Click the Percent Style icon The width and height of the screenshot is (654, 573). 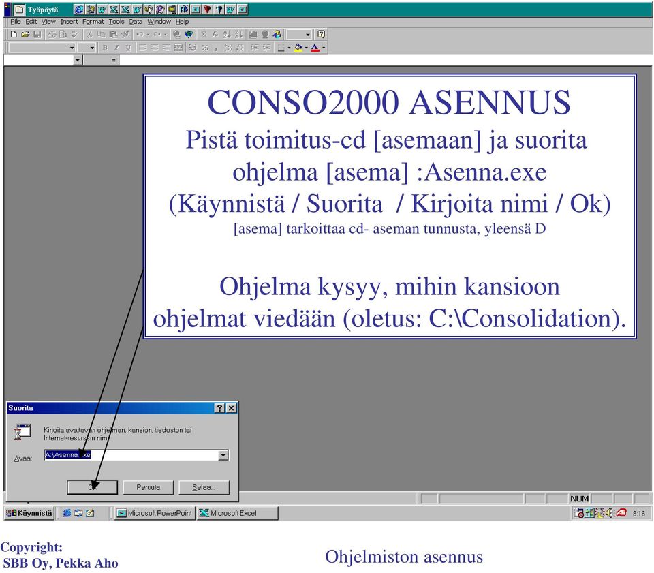(205, 48)
